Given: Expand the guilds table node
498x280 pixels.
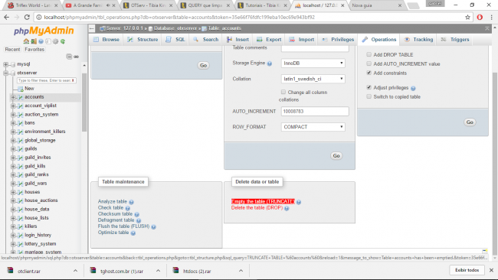Looking at the screenshot, I should (x=13, y=148).
